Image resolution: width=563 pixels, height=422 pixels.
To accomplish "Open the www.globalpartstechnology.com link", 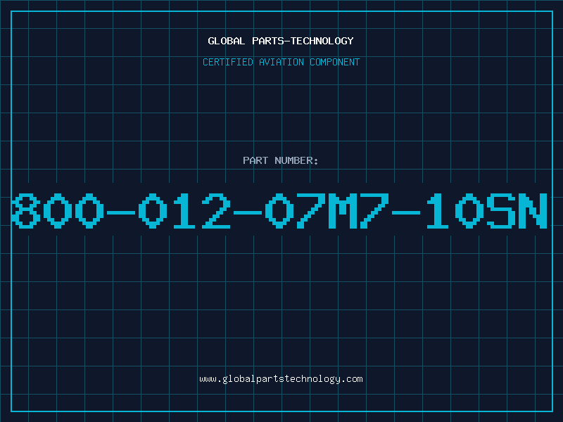I will (281, 379).
